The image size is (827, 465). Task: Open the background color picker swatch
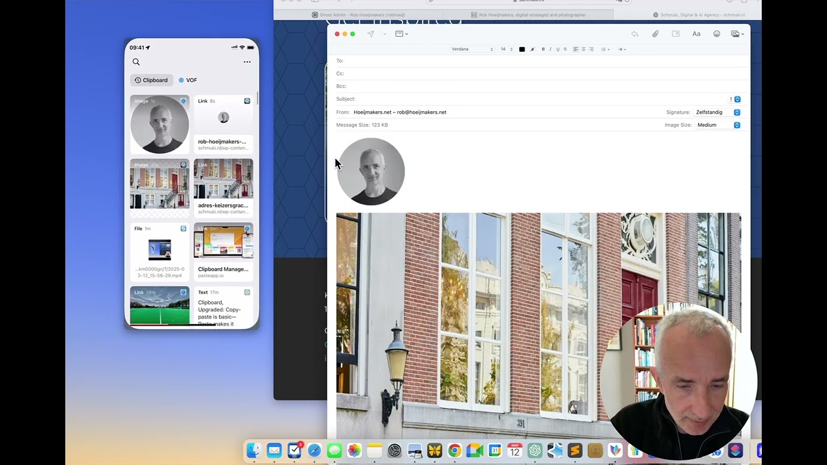click(532, 49)
